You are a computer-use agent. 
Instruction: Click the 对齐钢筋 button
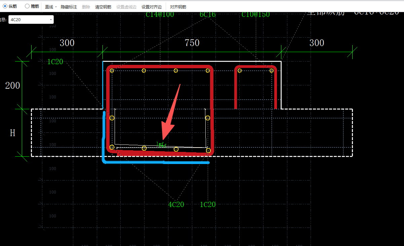[x=178, y=7]
